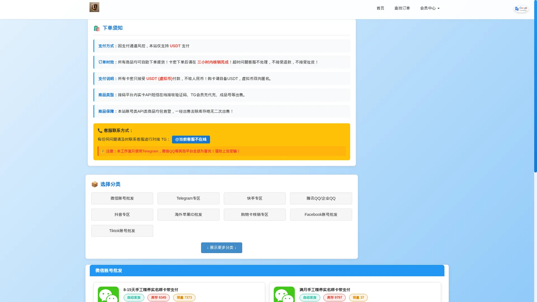Click the red 三小时内核销完成 highlighted text
The width and height of the screenshot is (537, 302).
tap(213, 62)
